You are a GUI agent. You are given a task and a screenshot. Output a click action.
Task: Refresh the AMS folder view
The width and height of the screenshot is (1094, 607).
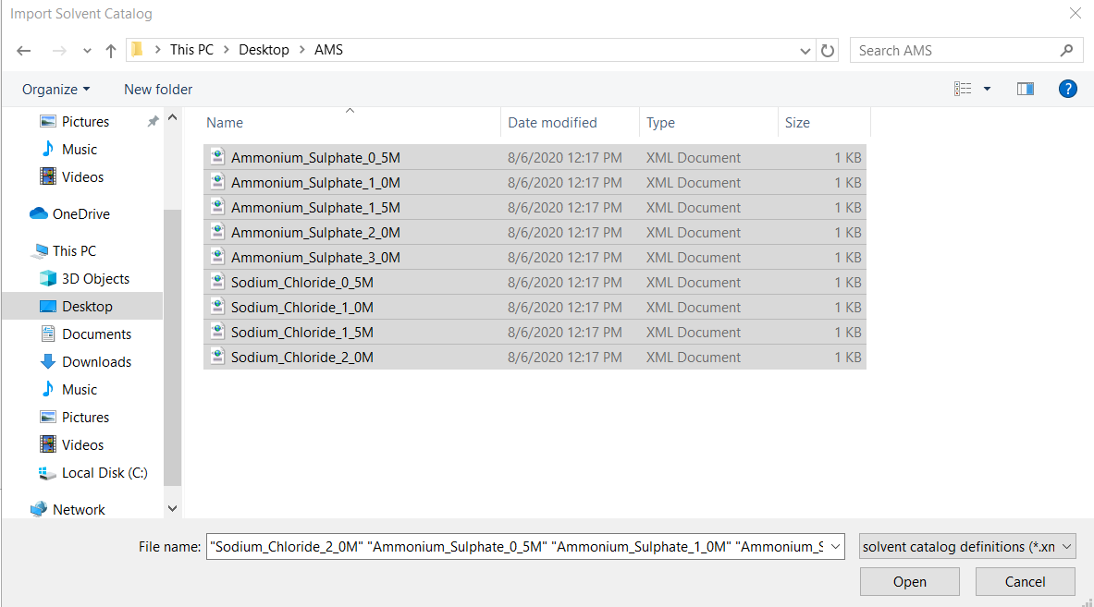coord(828,50)
